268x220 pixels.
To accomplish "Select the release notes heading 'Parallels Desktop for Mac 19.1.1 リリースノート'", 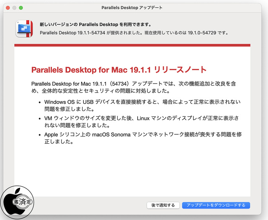I will (x=119, y=70).
